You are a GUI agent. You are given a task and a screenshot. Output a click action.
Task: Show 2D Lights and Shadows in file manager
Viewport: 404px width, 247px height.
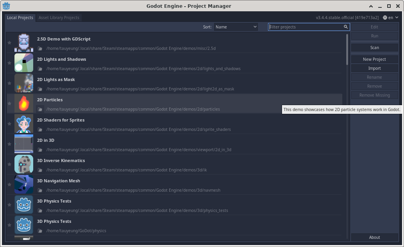click(x=40, y=69)
